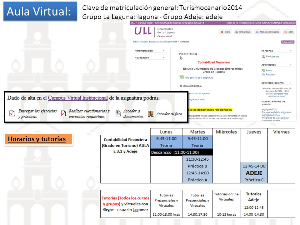Select the ADEJE Práctica C cell

point(254,173)
